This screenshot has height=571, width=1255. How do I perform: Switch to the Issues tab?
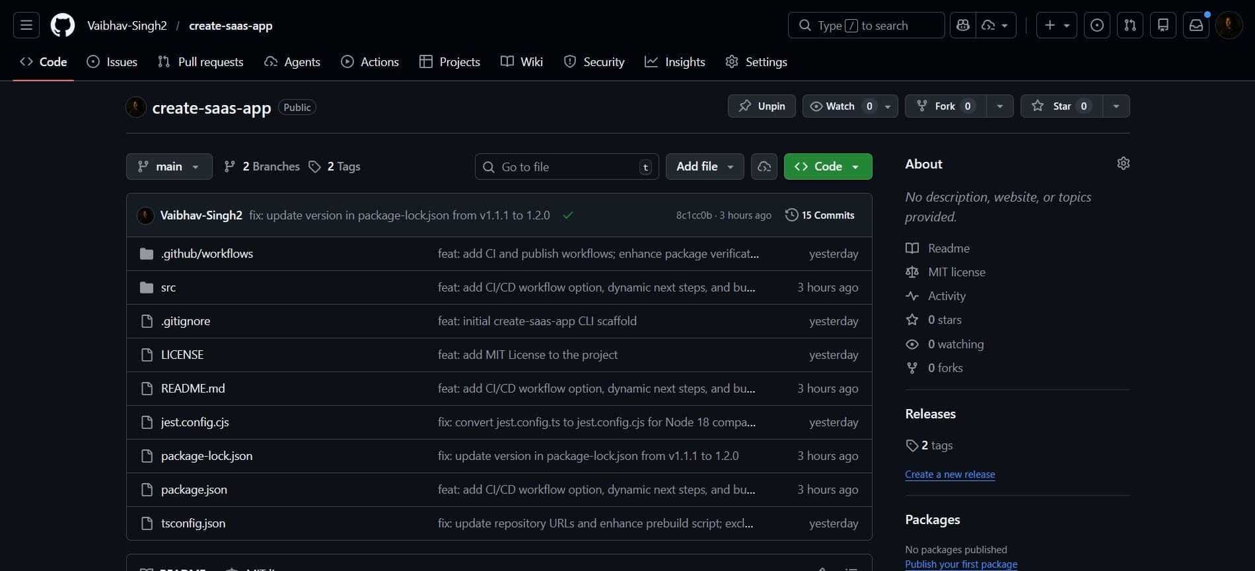coord(112,62)
